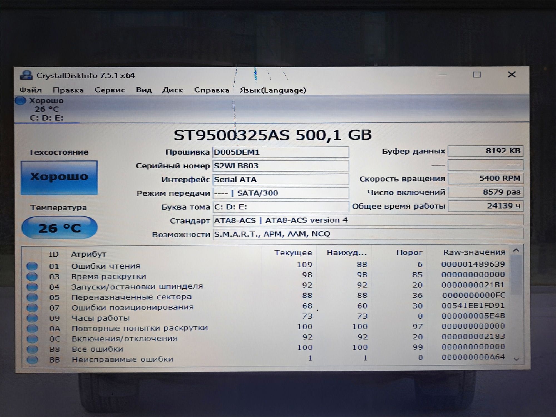Click the Атрибут column header
This screenshot has width=556, height=417.
[x=89, y=254]
